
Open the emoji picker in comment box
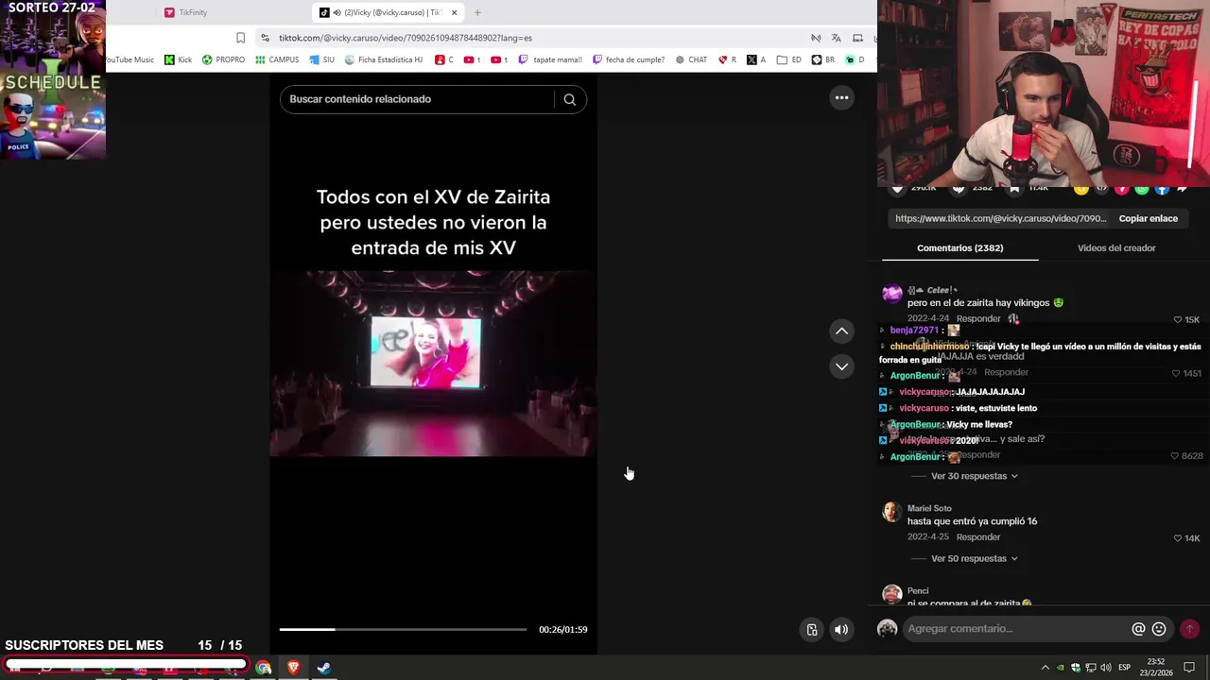click(1159, 629)
